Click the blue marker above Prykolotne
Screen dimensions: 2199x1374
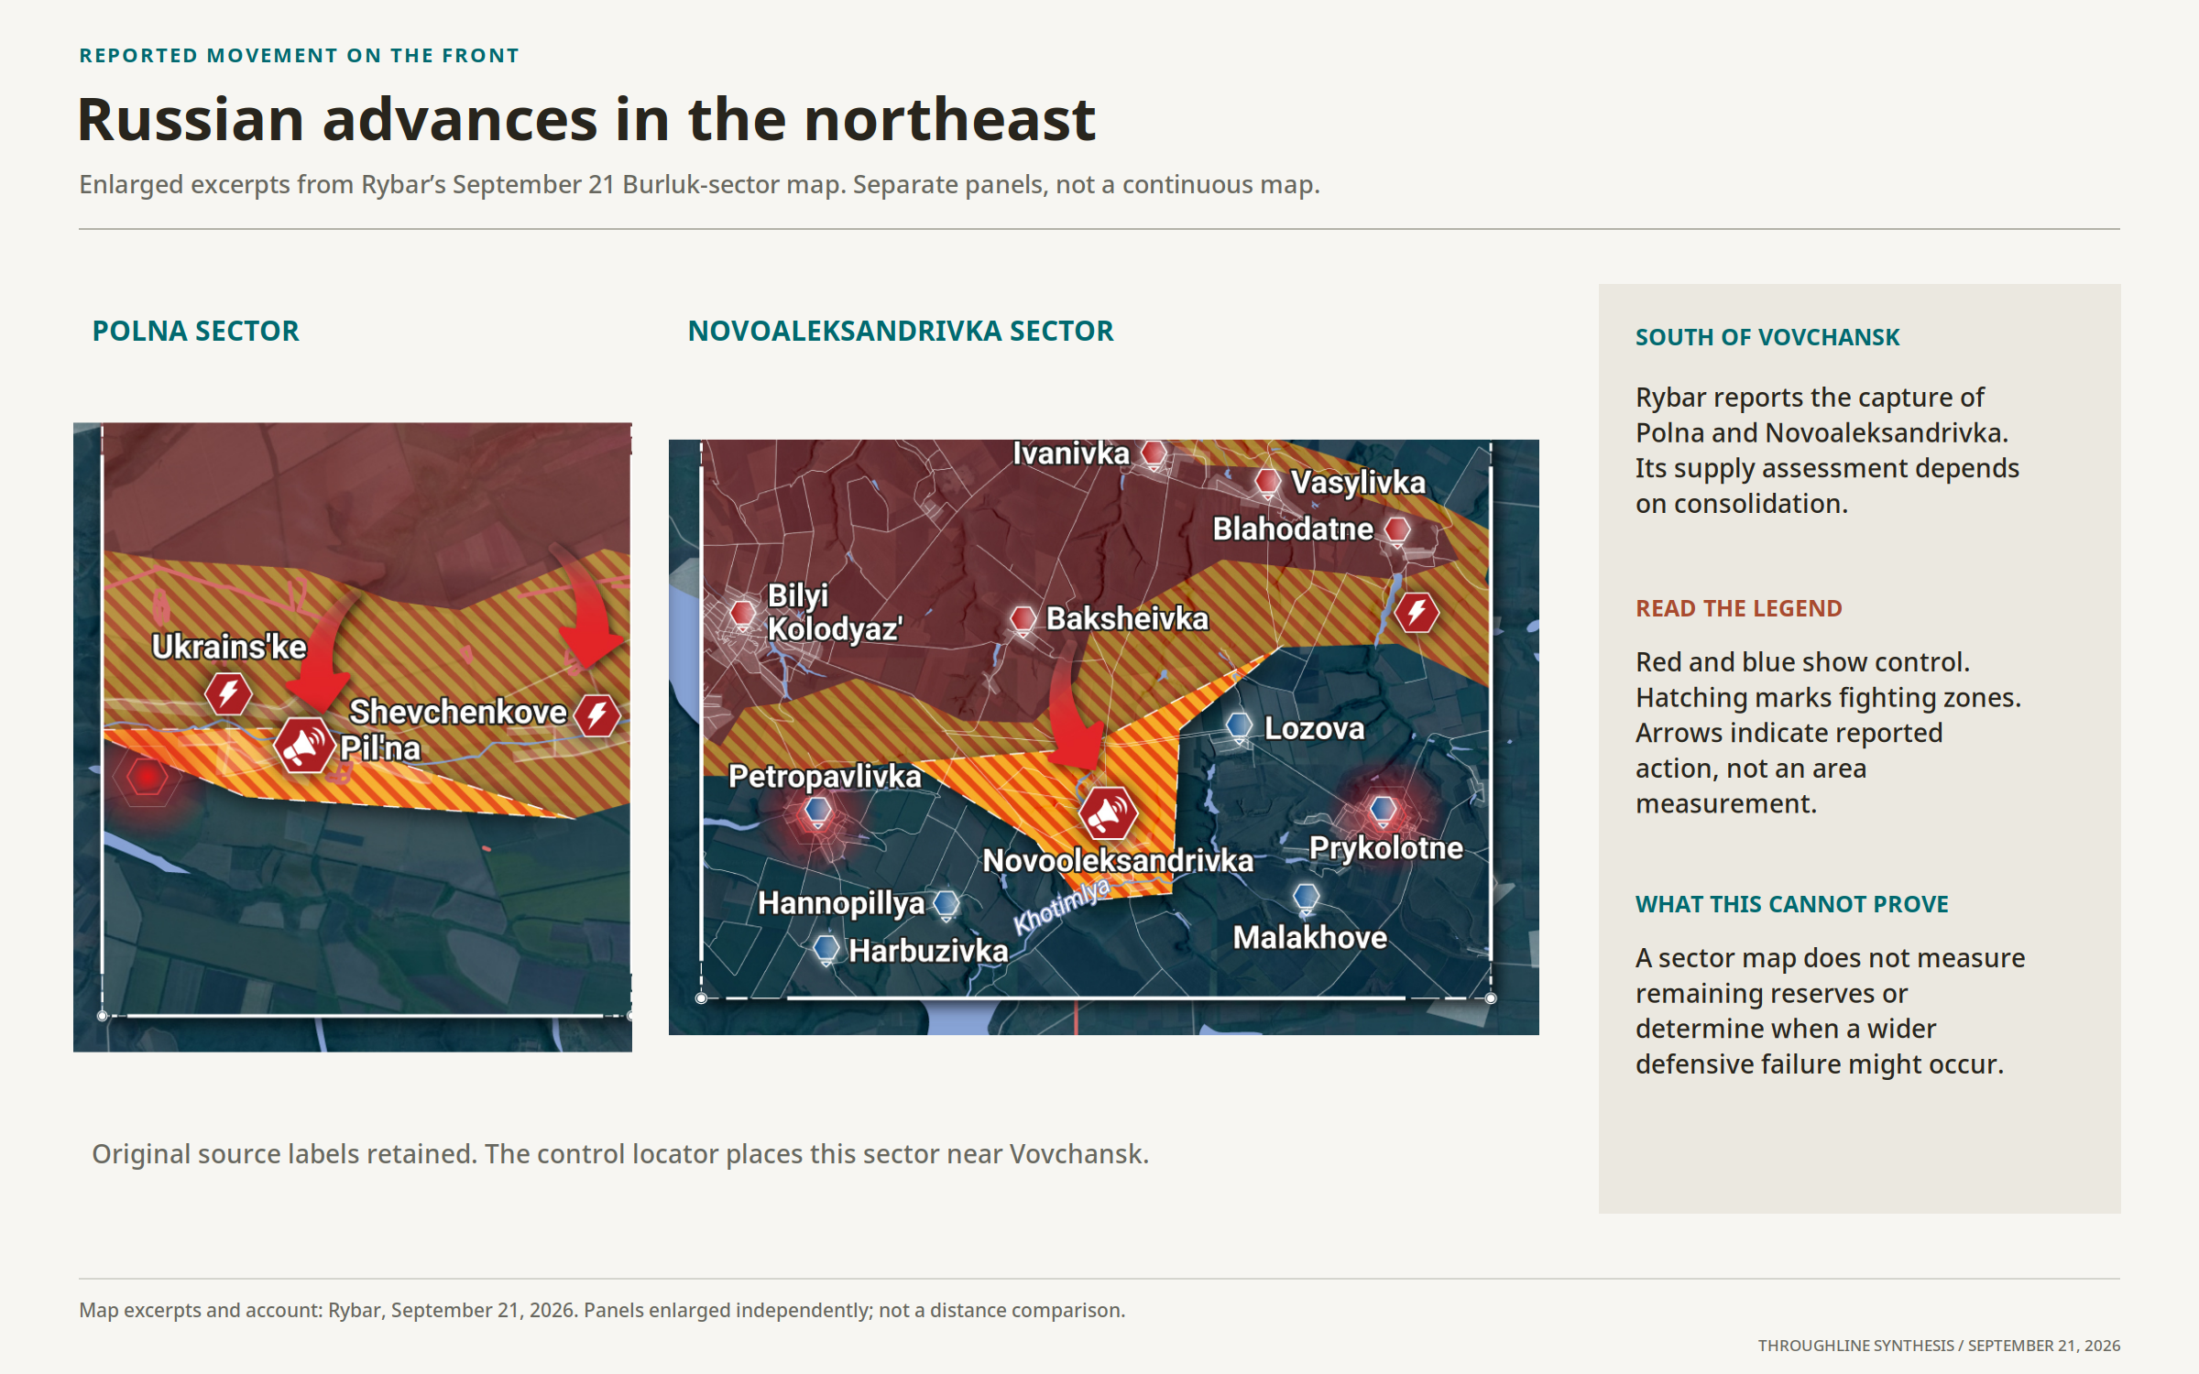tap(1383, 810)
